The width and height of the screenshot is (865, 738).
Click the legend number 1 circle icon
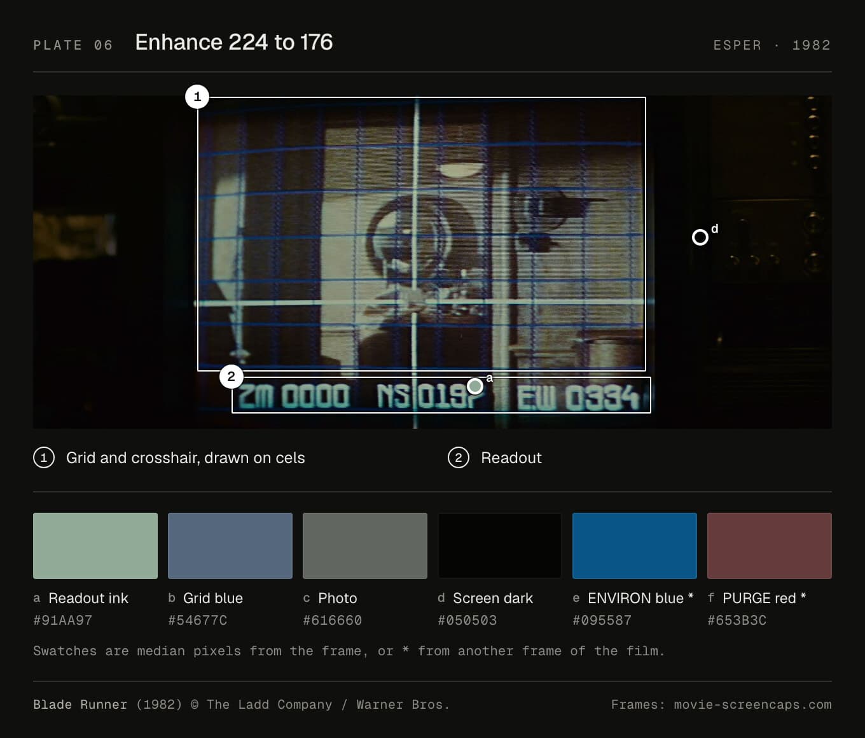(44, 457)
